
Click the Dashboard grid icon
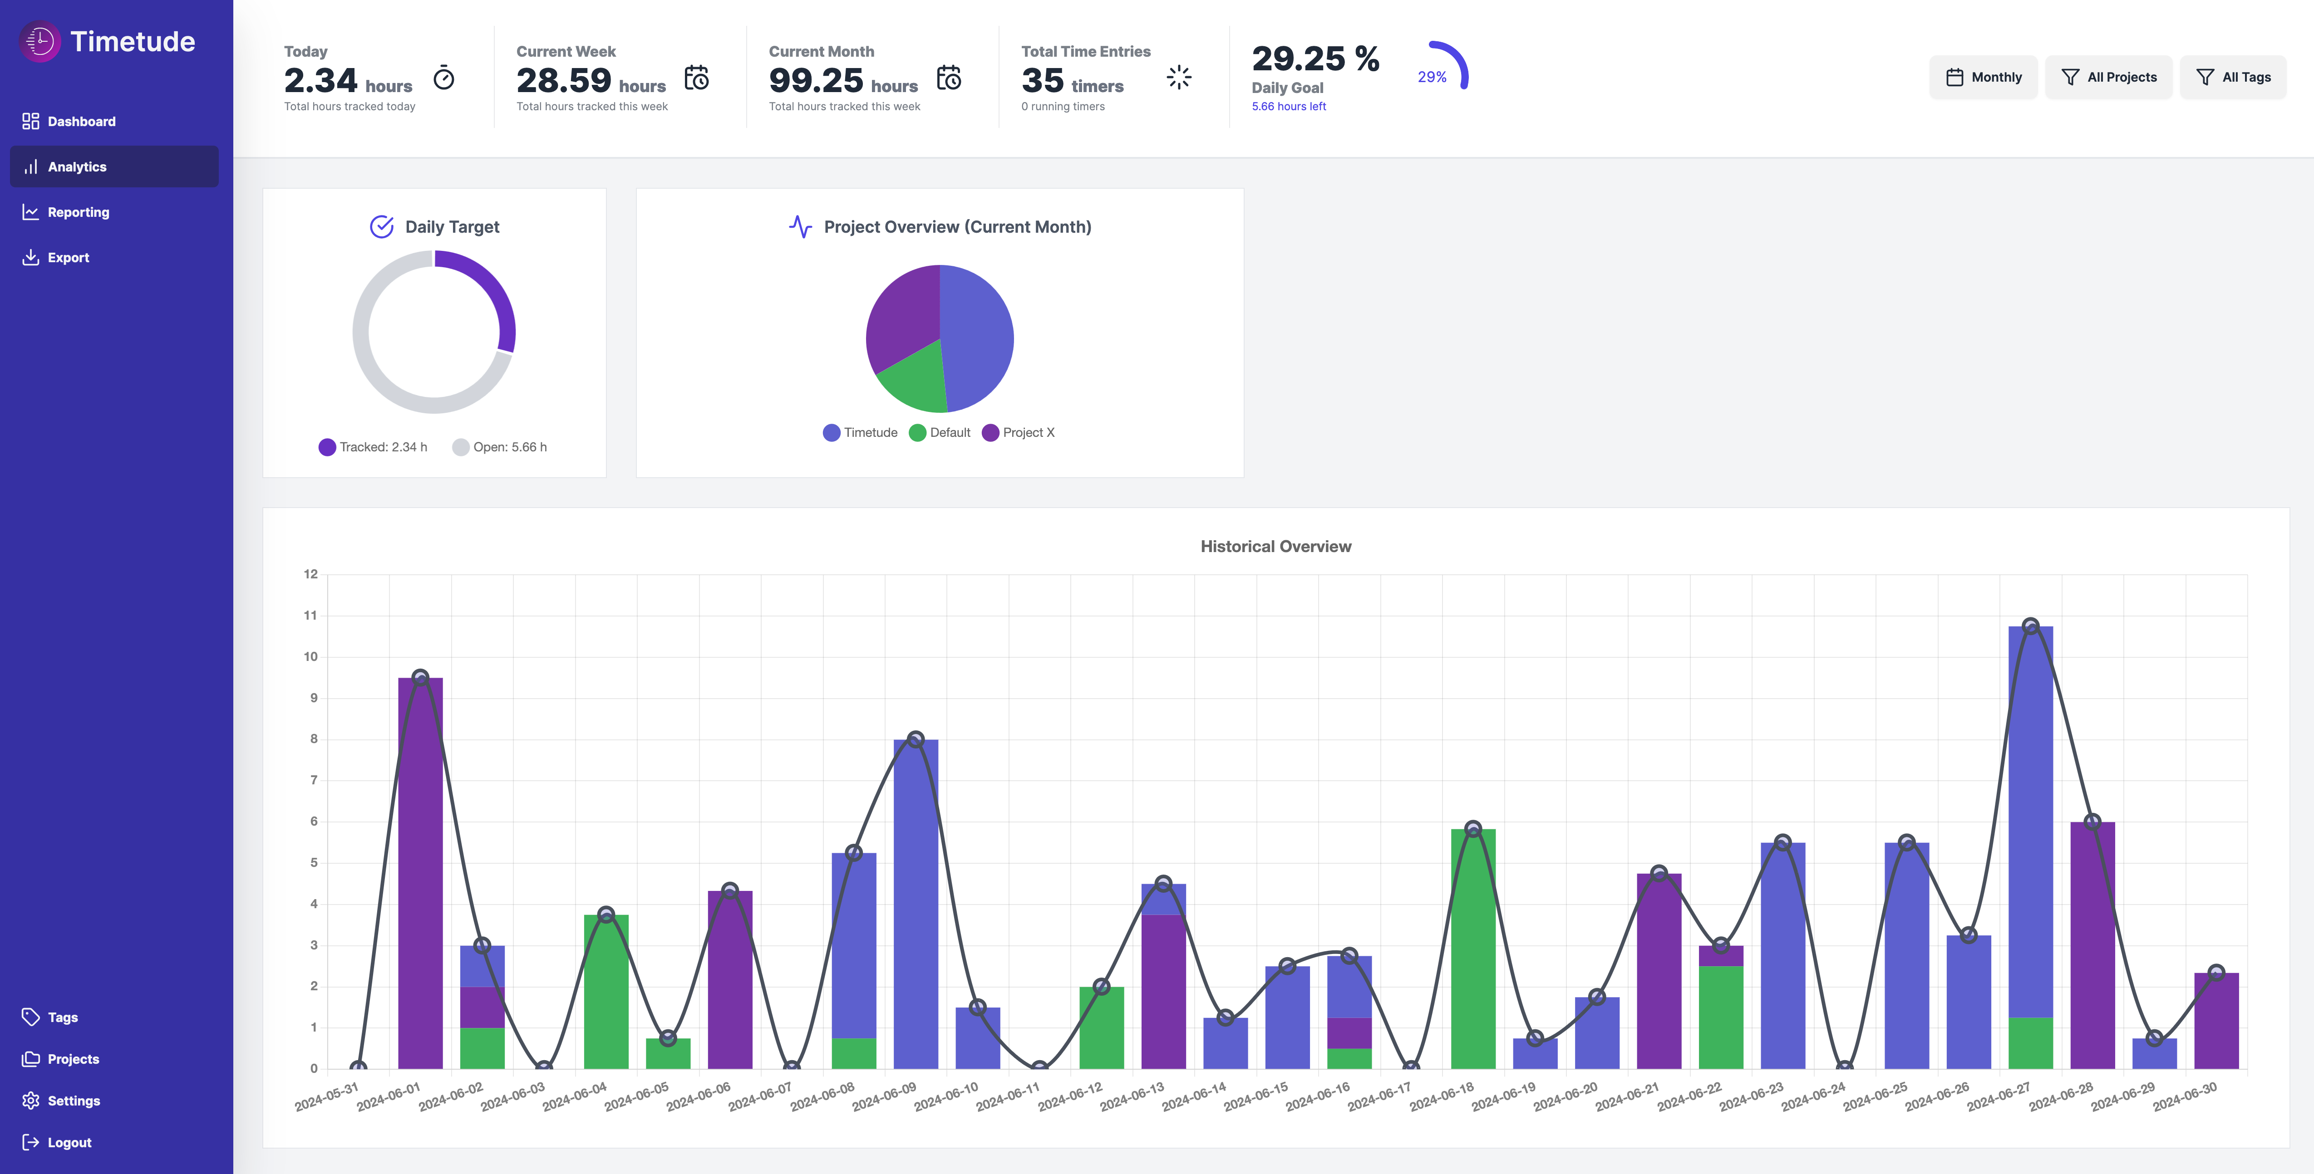[30, 121]
